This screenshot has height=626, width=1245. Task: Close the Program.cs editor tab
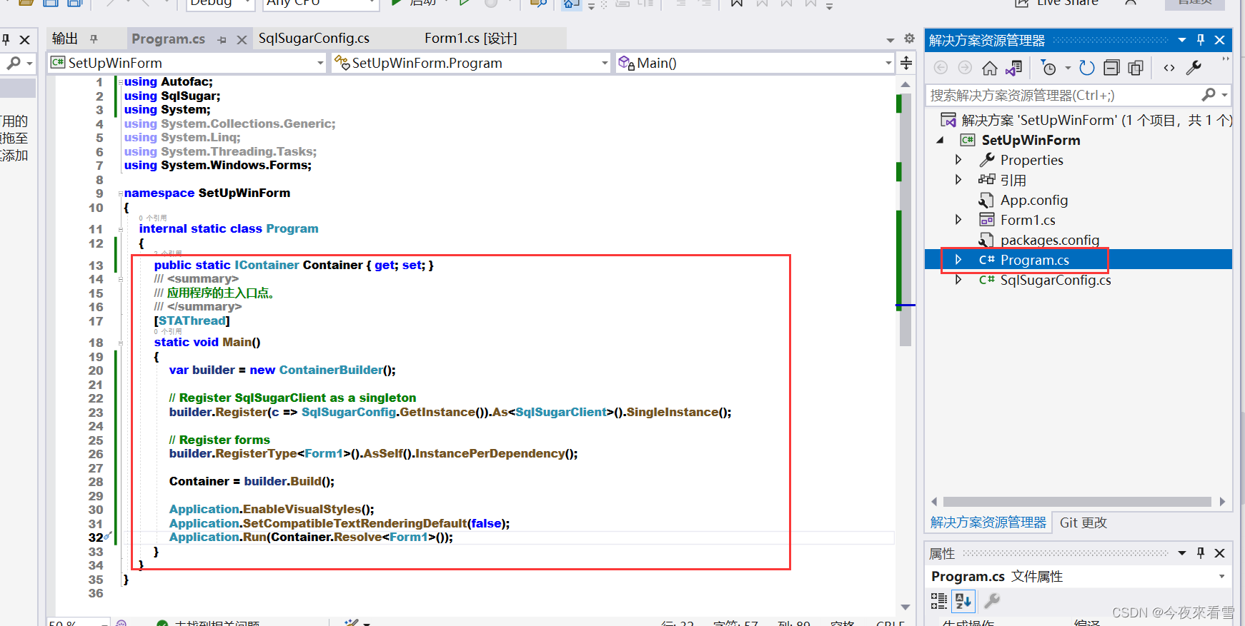pyautogui.click(x=242, y=40)
